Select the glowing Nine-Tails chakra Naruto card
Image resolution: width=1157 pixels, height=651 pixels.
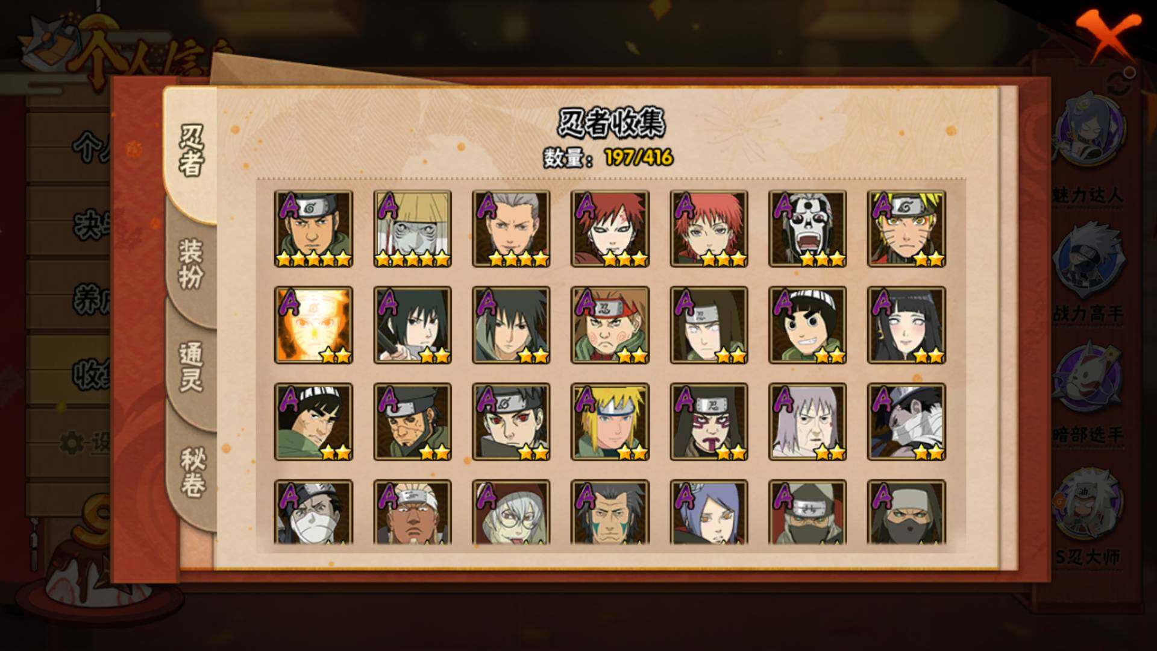point(313,325)
